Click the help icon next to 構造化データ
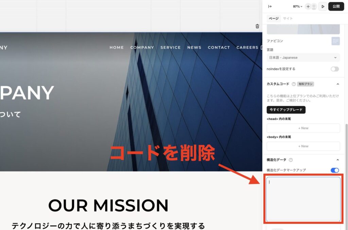348x230 pixels. click(x=291, y=160)
